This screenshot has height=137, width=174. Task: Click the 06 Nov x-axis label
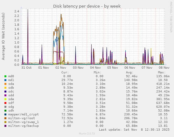130,68
